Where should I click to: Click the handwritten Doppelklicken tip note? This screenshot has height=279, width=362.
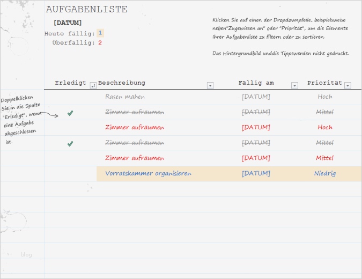20,120
